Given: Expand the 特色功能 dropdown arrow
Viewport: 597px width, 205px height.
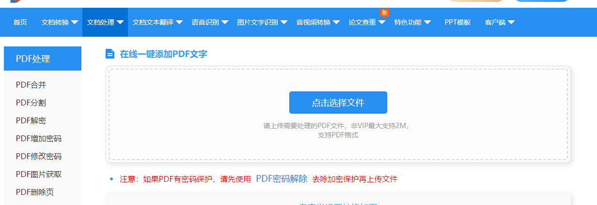Looking at the screenshot, I should (x=427, y=22).
